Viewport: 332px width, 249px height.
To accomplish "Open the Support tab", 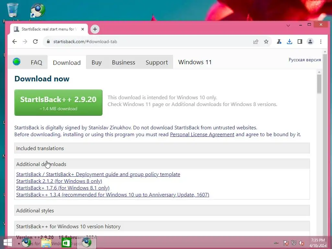I will tap(157, 63).
